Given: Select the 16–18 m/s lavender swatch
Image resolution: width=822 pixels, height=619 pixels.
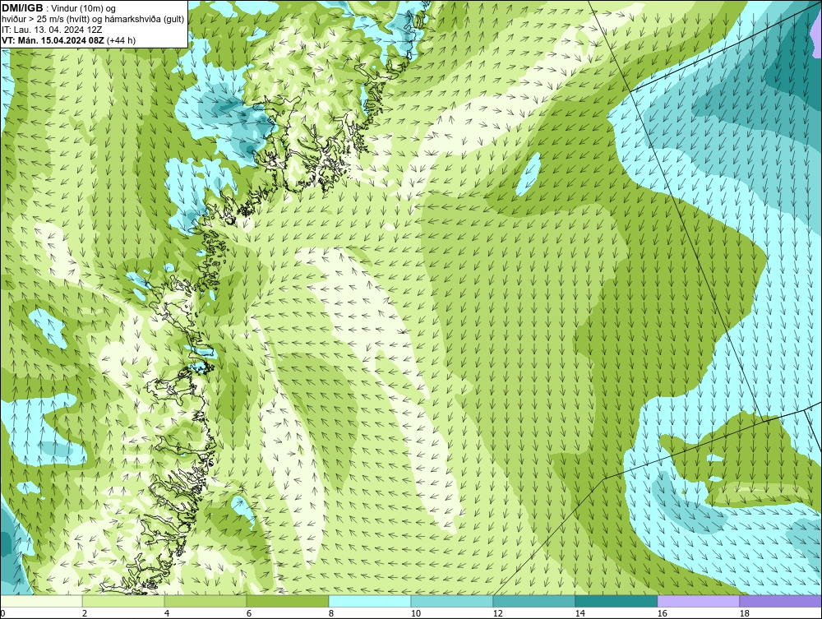Looking at the screenshot, I should [x=698, y=601].
